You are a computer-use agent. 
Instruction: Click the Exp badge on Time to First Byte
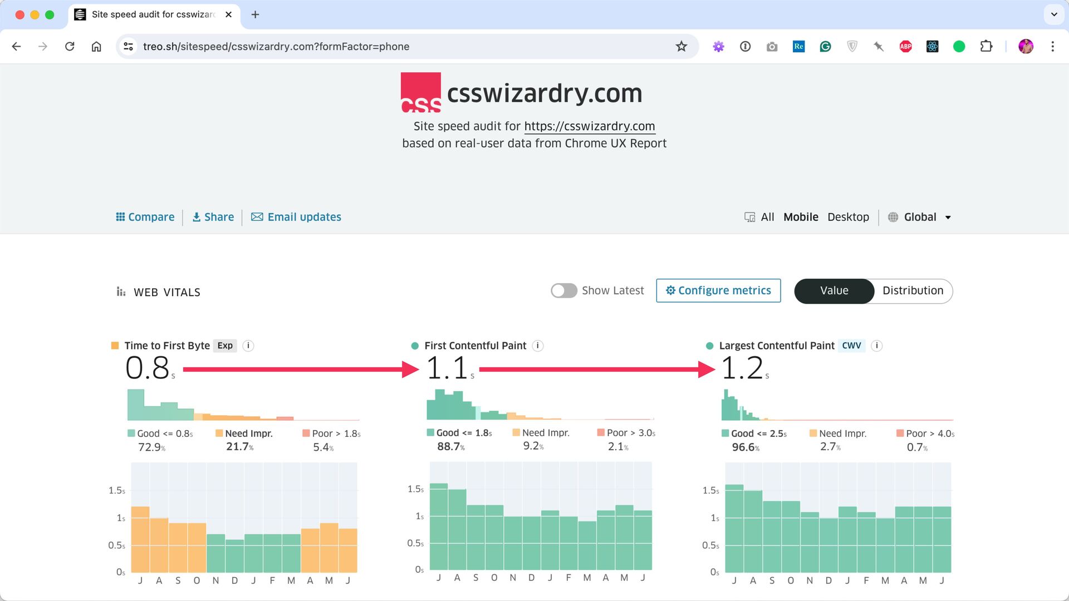click(225, 346)
